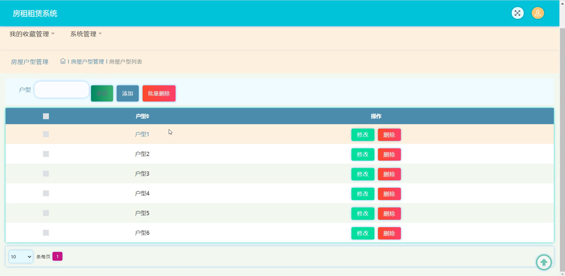This screenshot has width=565, height=276.
Task: Open the 10 rows-per-page dropdown
Action: tap(21, 257)
